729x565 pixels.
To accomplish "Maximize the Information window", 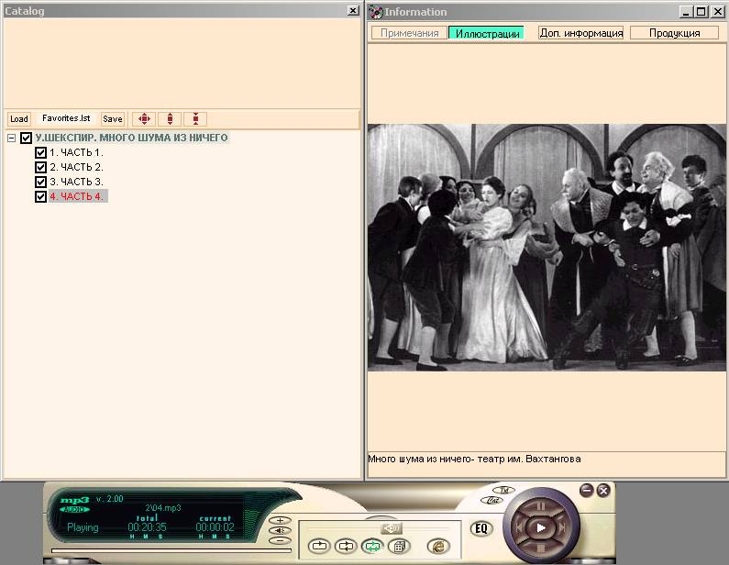I will click(x=701, y=12).
